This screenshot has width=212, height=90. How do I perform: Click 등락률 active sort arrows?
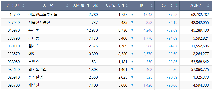click(177, 6)
